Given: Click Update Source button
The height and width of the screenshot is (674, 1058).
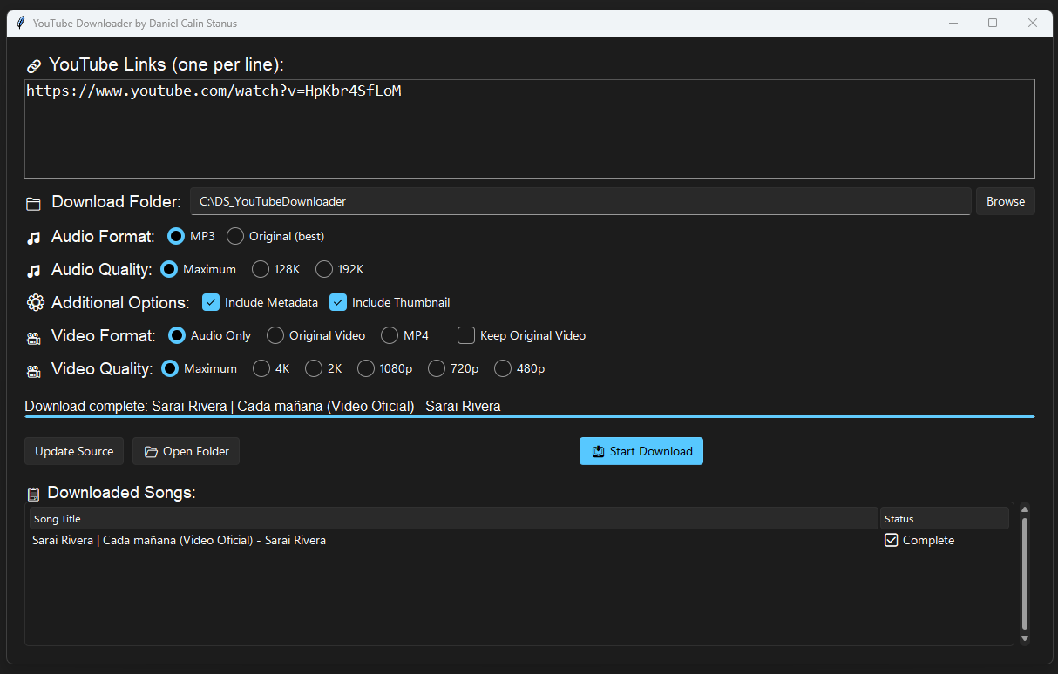Looking at the screenshot, I should [74, 451].
